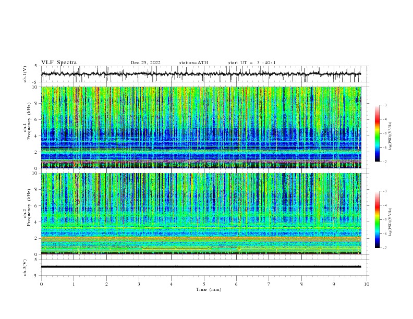Click the "-3" tick on ch.2 colorbar
This screenshot has height=319, width=413.
tap(385, 191)
